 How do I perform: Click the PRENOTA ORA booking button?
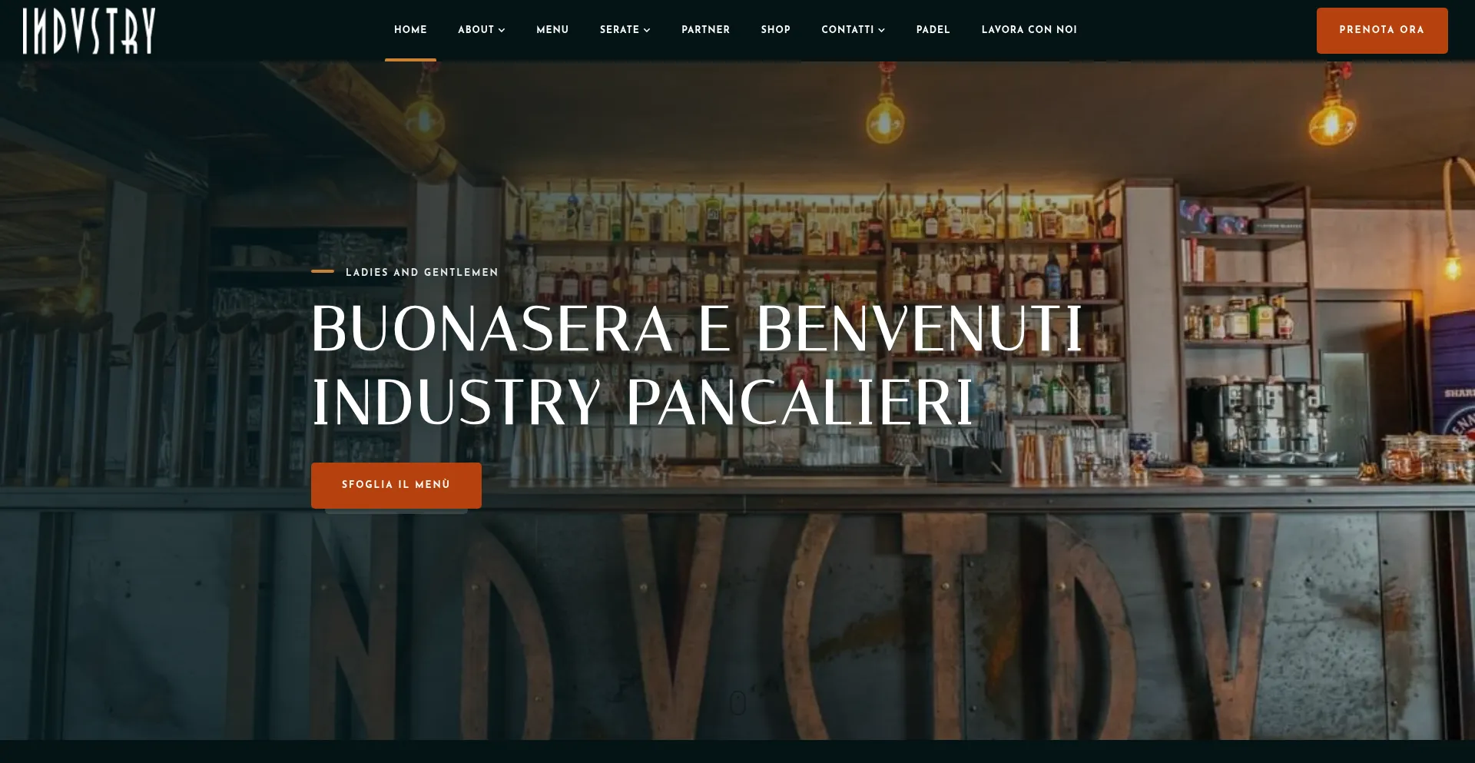(1381, 31)
